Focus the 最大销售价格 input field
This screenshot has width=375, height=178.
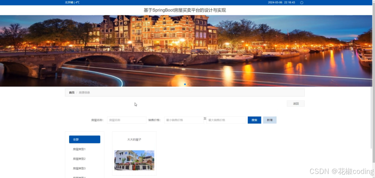pos(226,120)
